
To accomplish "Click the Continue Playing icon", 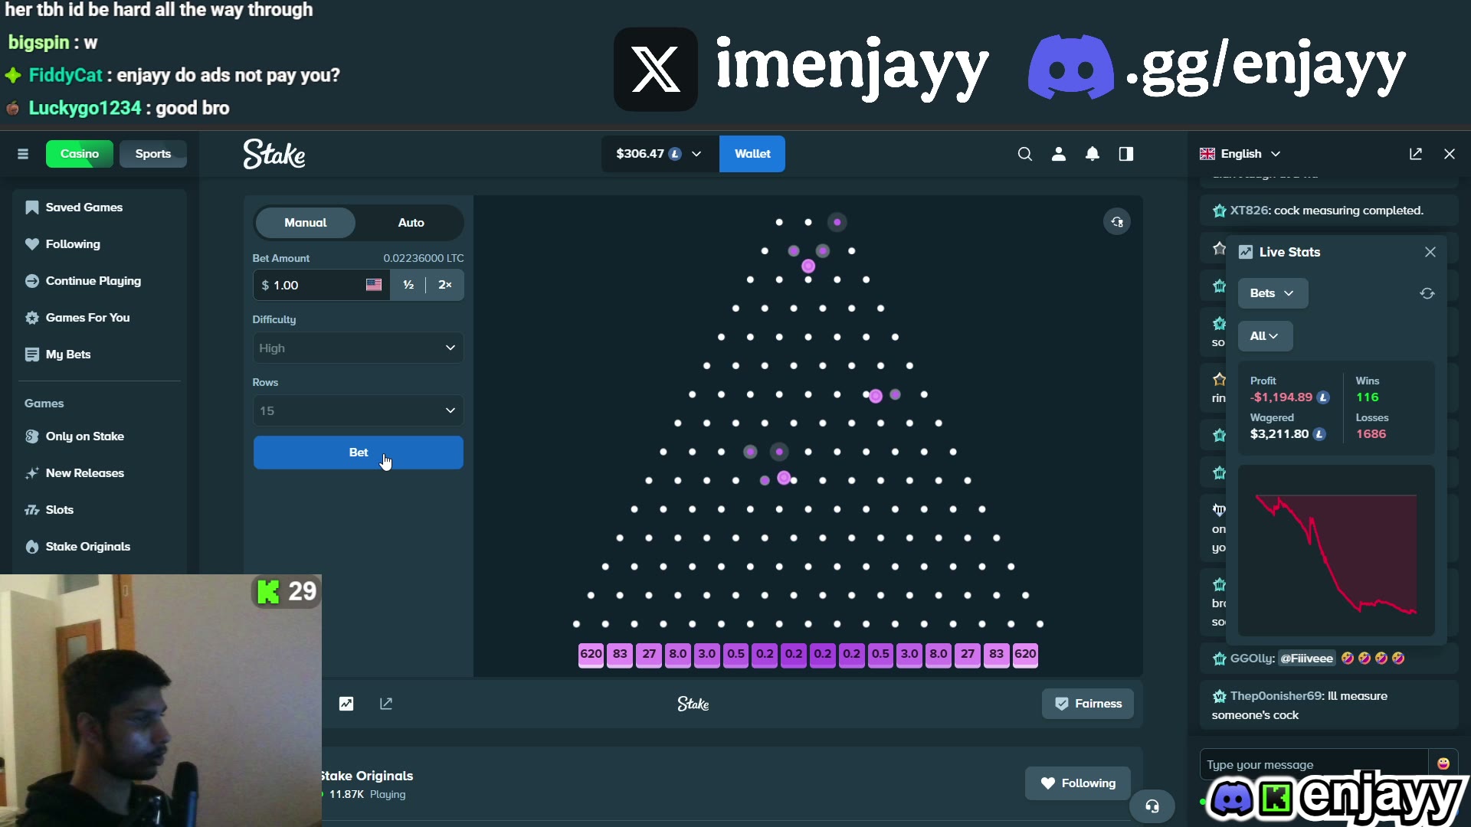I will click(x=31, y=281).
